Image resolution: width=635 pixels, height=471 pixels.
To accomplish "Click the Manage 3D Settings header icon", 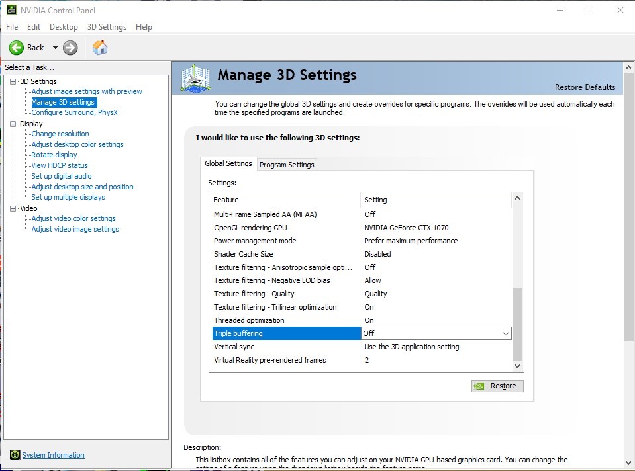I will [195, 77].
